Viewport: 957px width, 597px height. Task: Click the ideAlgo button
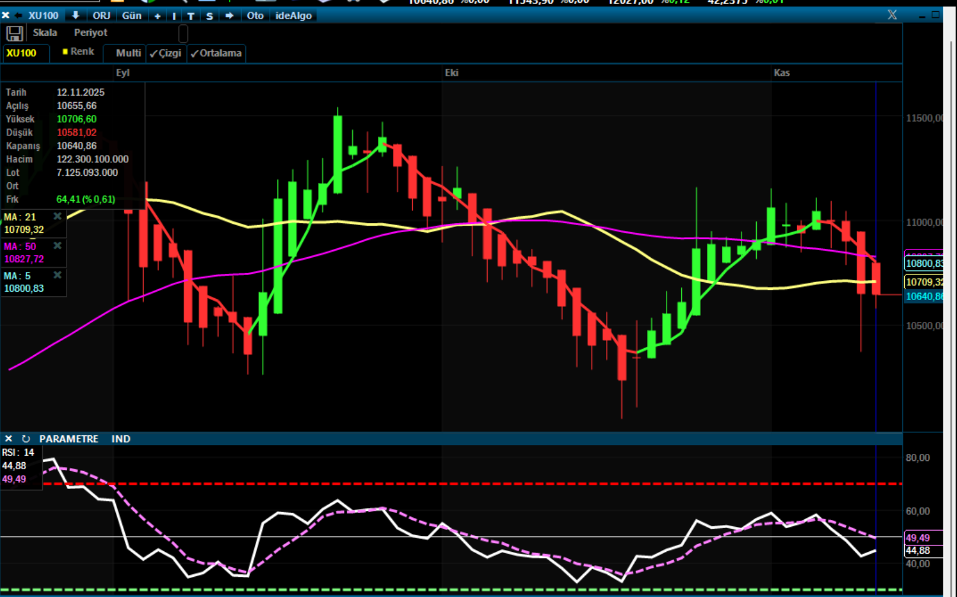point(293,15)
